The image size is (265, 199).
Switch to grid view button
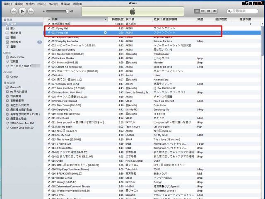click(x=209, y=11)
